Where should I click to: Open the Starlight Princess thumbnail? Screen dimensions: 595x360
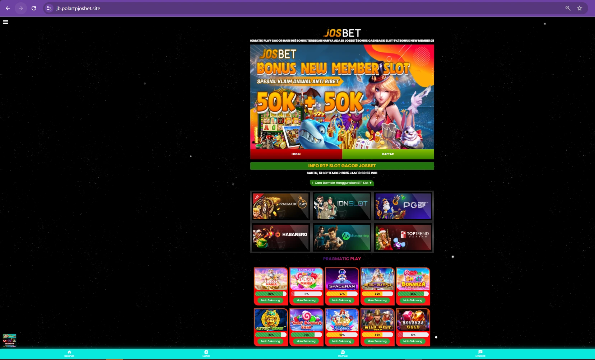(x=342, y=320)
